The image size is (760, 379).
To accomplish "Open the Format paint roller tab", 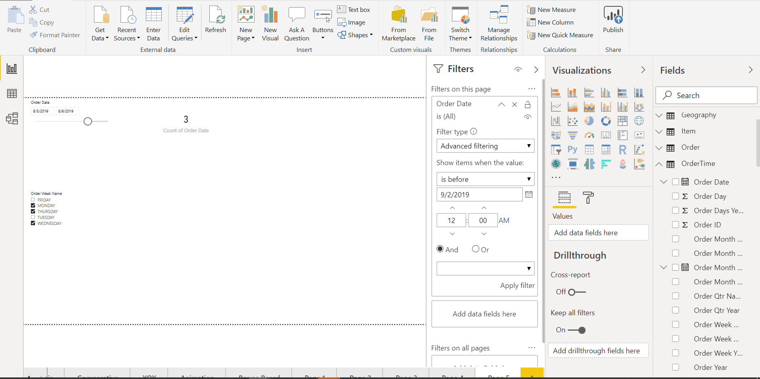I will [x=588, y=197].
